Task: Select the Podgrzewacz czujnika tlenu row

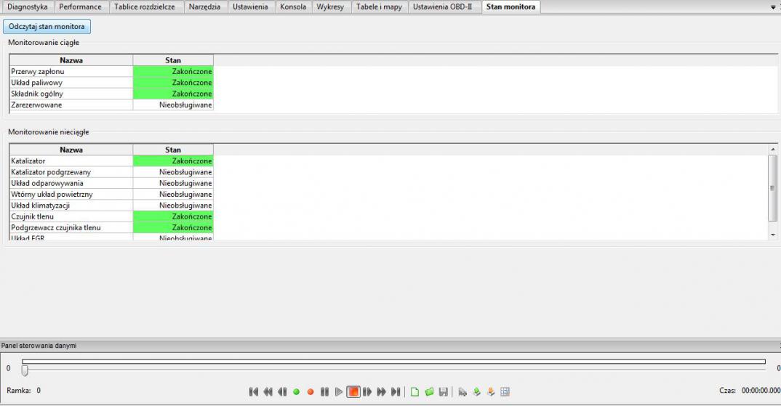Action: [111, 228]
